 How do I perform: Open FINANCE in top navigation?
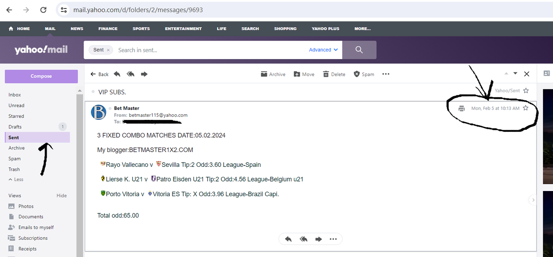(108, 28)
